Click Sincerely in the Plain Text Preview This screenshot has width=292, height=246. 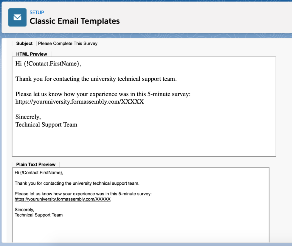pos(24,210)
